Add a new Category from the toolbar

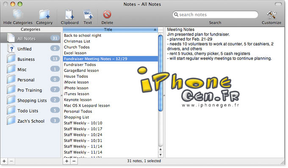44,14
